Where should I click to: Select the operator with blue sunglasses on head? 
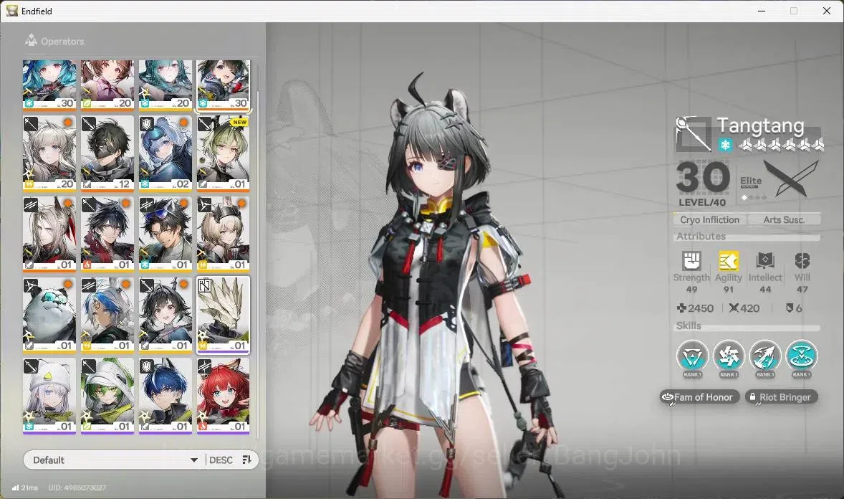166,234
